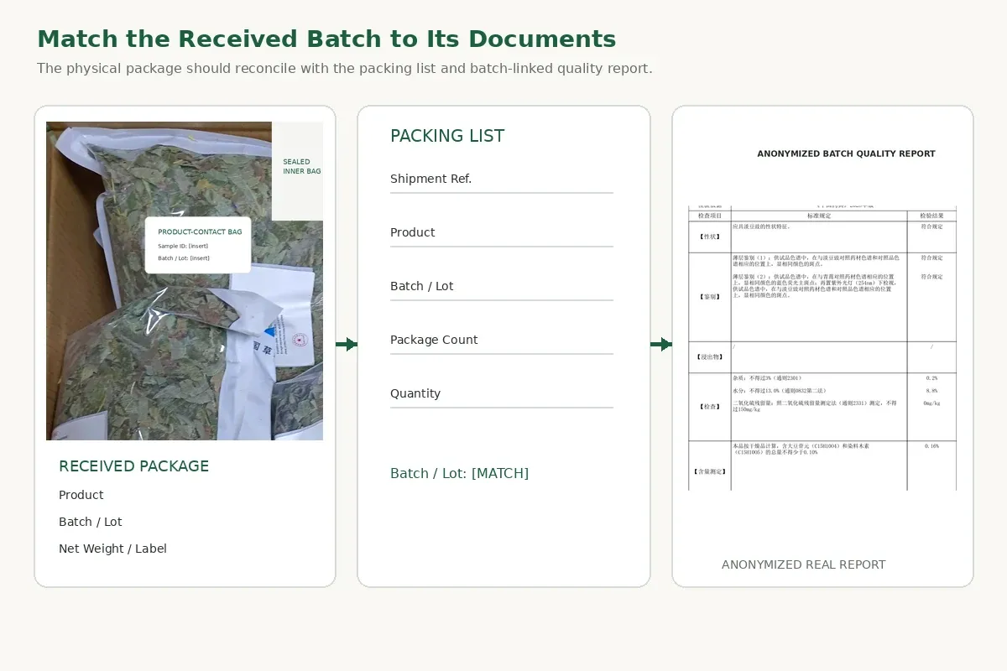Viewport: 1007px width, 671px height.
Task: Select 'Batch / Lot: [insert]' on the bag label
Action: [184, 258]
